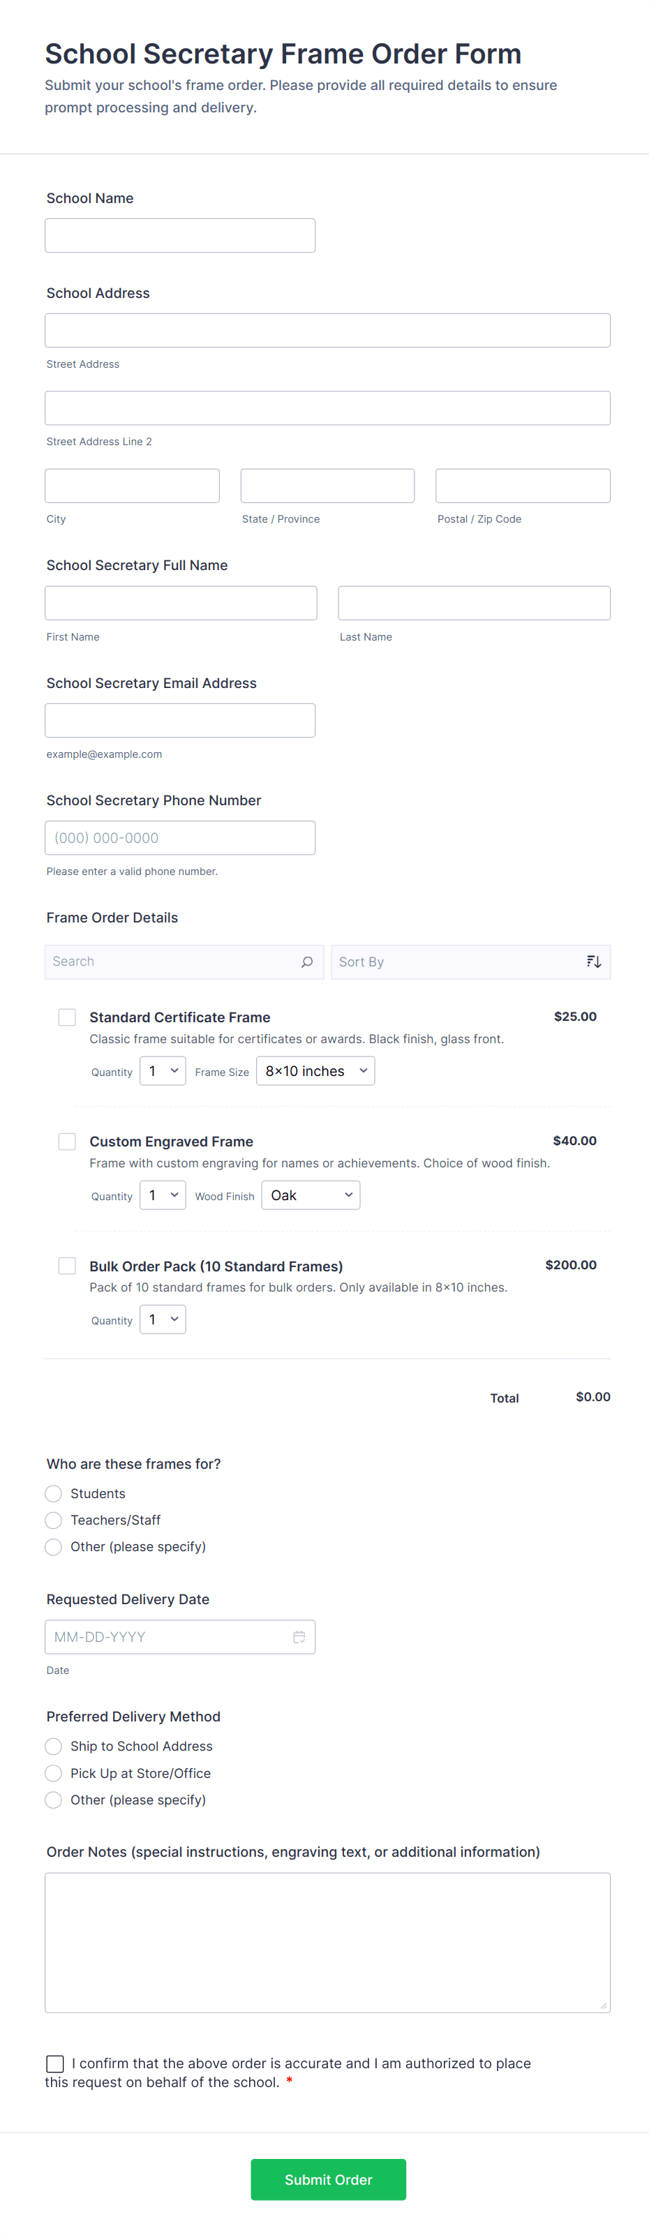Check the Standard Certificate Frame checkbox
Viewport: 649px width, 2235px height.
67,1017
